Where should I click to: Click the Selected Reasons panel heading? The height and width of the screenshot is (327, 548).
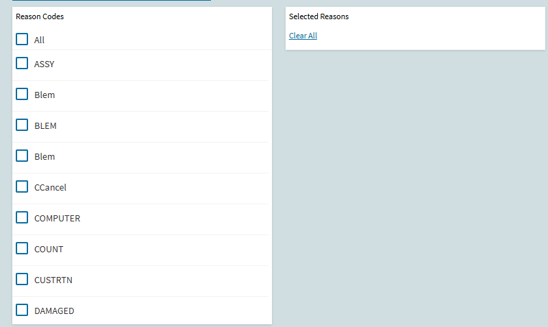coord(319,16)
